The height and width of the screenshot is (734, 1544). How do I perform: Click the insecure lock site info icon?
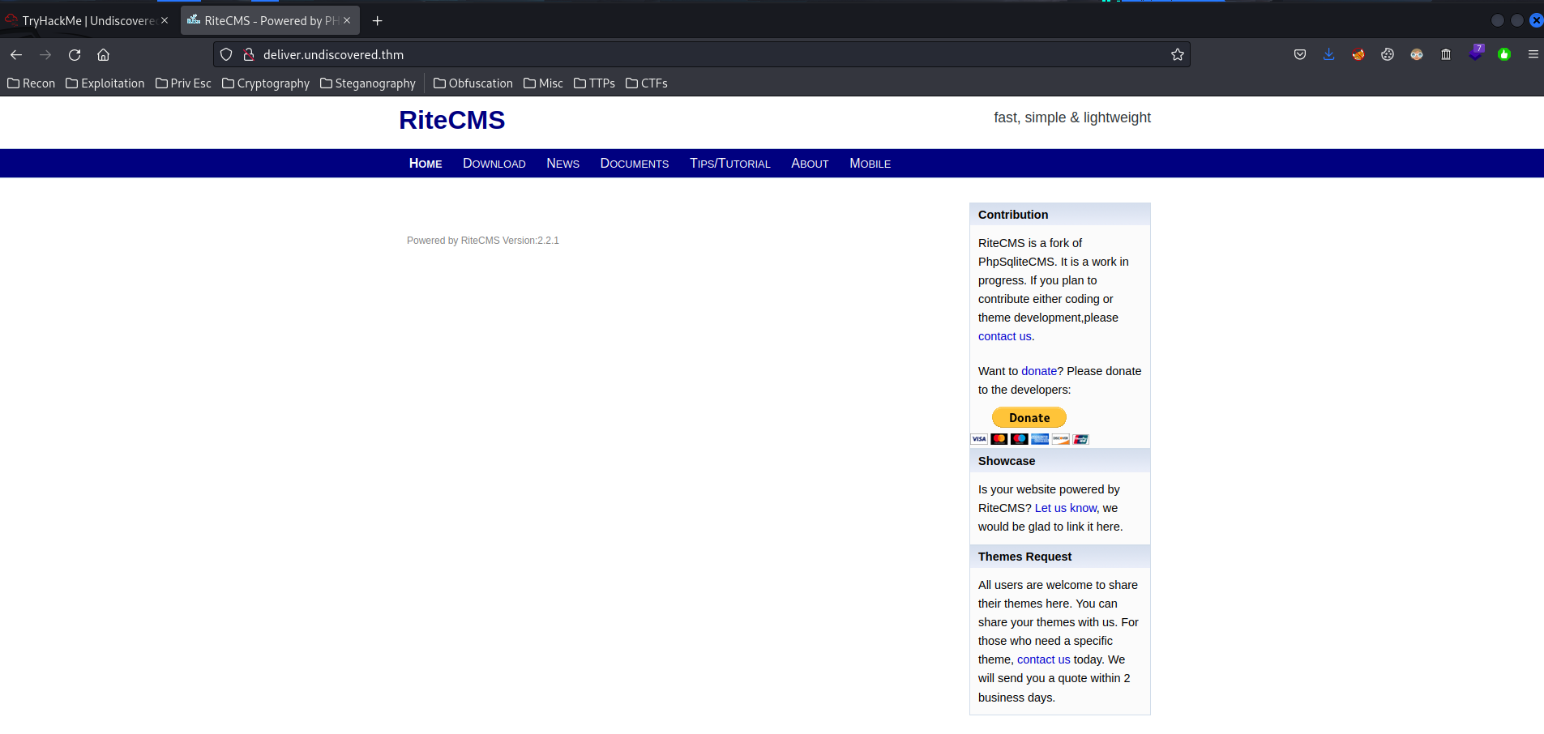click(249, 54)
